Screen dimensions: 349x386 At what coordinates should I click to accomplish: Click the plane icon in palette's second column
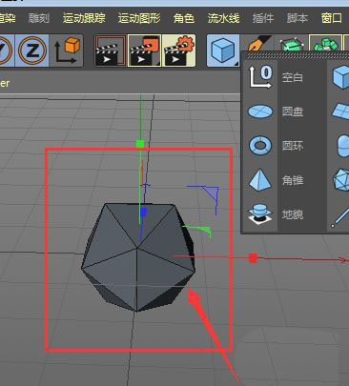pyautogui.click(x=340, y=112)
